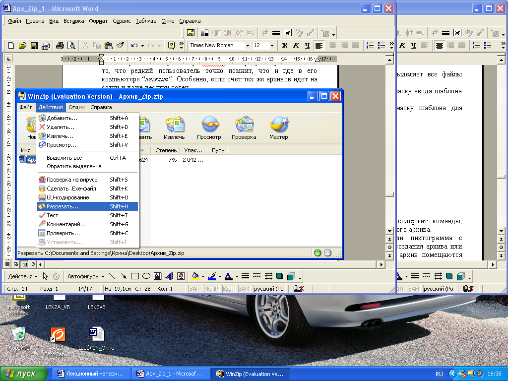This screenshot has height=381, width=508.
Task: Toggle Justify alignment button
Action: [356, 45]
